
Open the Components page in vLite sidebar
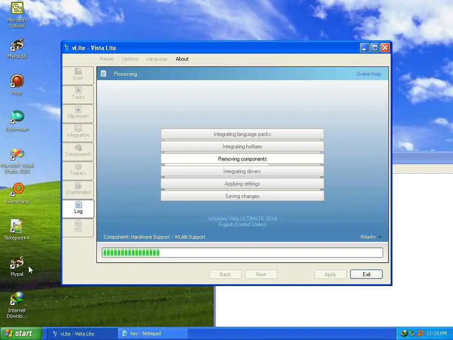pyautogui.click(x=78, y=151)
